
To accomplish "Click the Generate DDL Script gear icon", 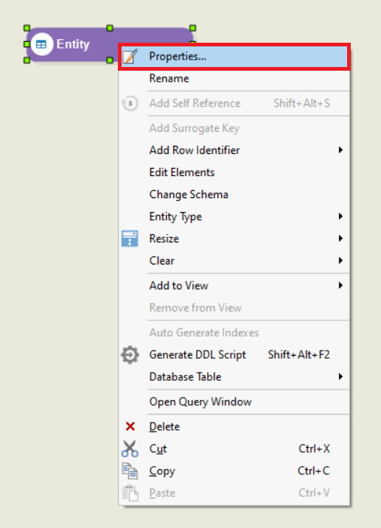I will pos(130,355).
